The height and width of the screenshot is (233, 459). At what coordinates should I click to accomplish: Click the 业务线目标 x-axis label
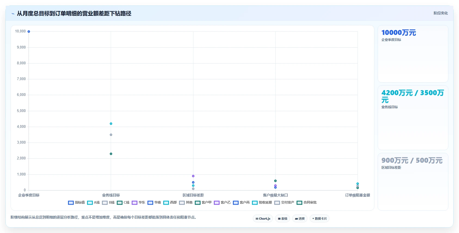111,195
